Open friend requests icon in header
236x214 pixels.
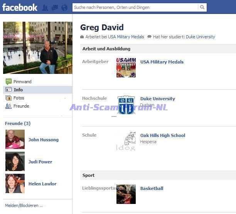click(45, 8)
